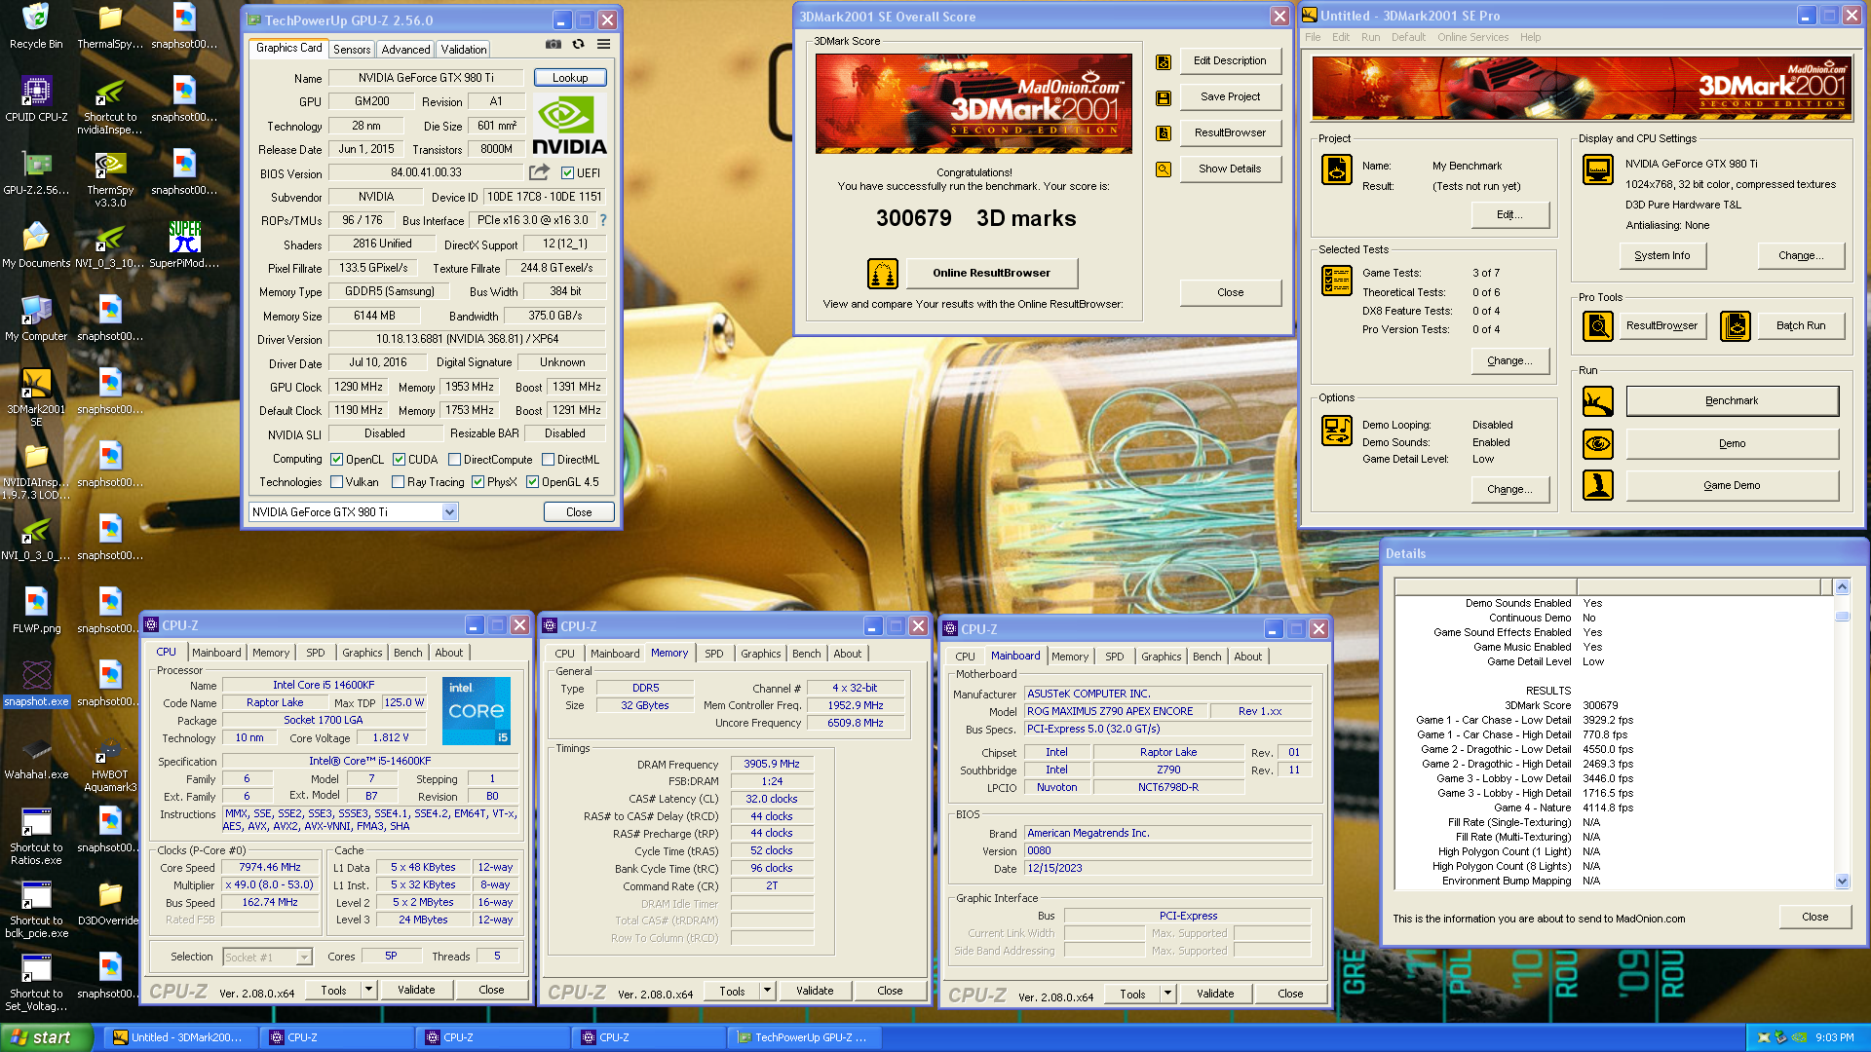Toggle the DirectCompute checkbox
The image size is (1871, 1052).
(x=454, y=460)
